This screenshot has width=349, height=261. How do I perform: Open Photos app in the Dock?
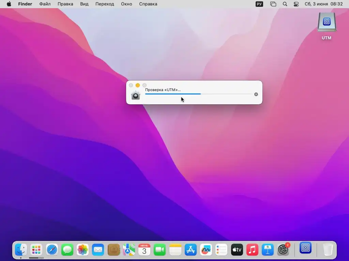point(82,250)
